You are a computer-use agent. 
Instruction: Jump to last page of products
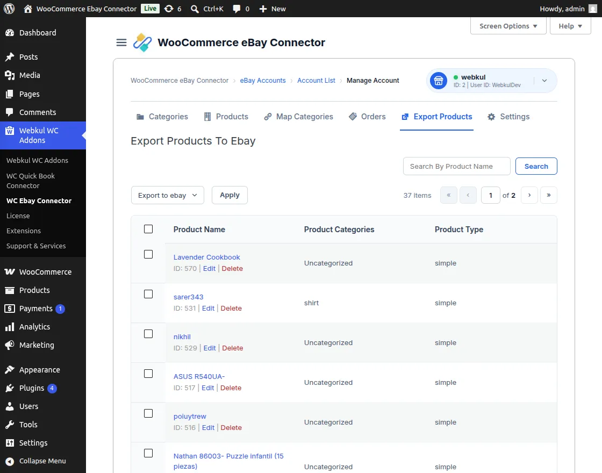click(x=549, y=195)
